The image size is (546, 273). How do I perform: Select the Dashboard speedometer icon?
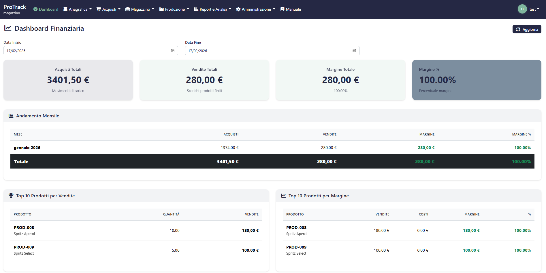click(35, 9)
